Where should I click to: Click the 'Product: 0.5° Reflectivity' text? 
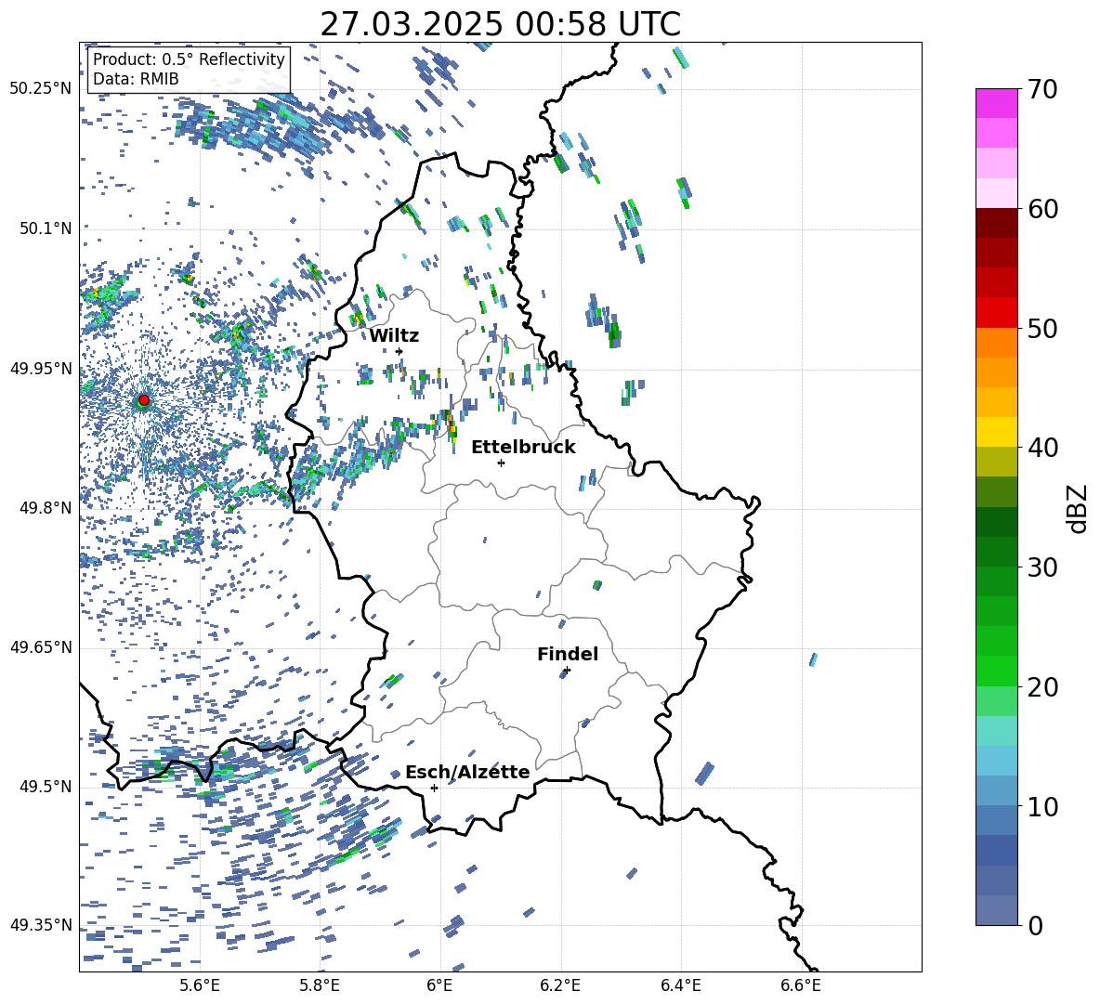[x=189, y=59]
